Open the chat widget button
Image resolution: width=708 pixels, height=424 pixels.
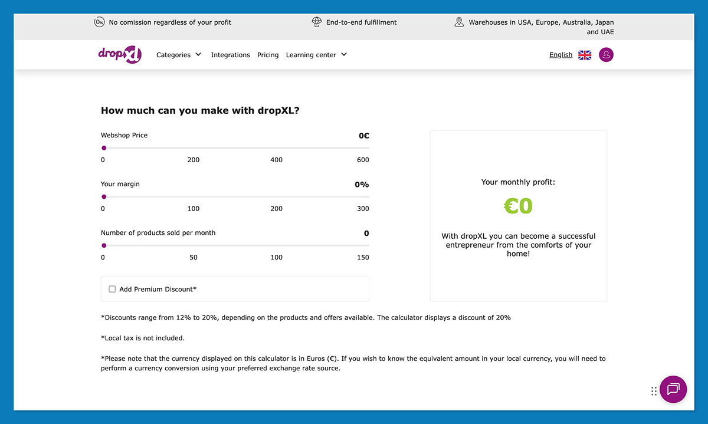[x=673, y=389]
